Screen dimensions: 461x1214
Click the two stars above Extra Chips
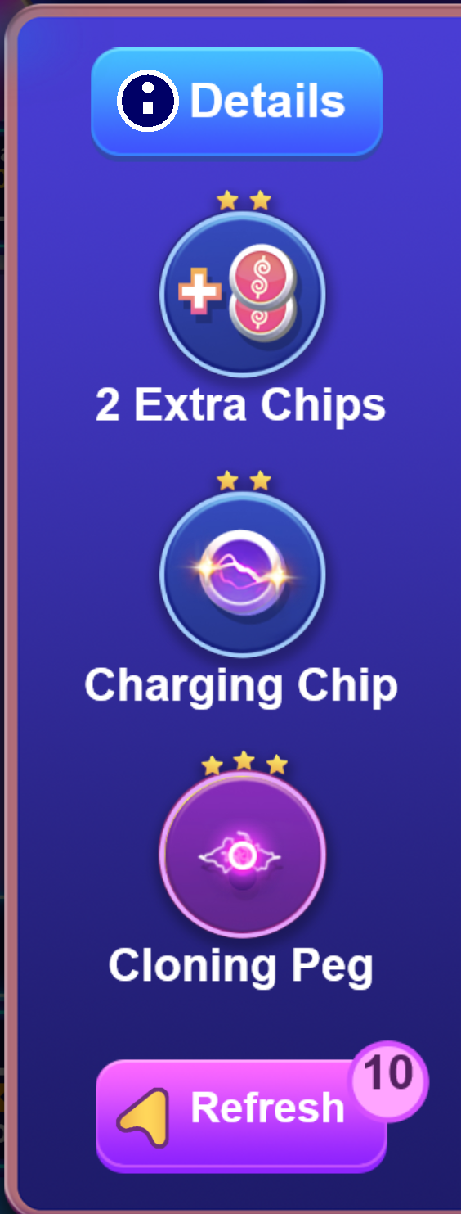pos(244,200)
